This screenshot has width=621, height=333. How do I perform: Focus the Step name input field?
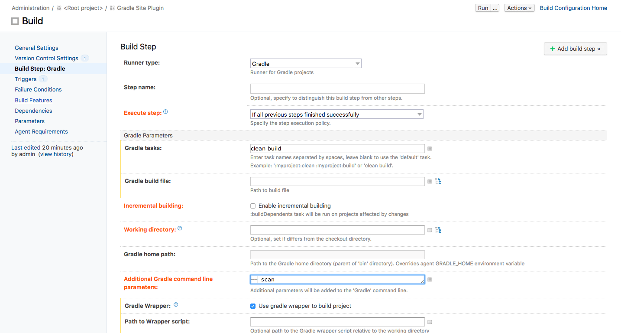[337, 89]
